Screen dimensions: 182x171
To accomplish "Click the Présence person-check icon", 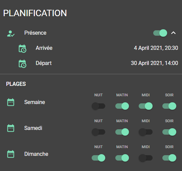I will point(11,33).
